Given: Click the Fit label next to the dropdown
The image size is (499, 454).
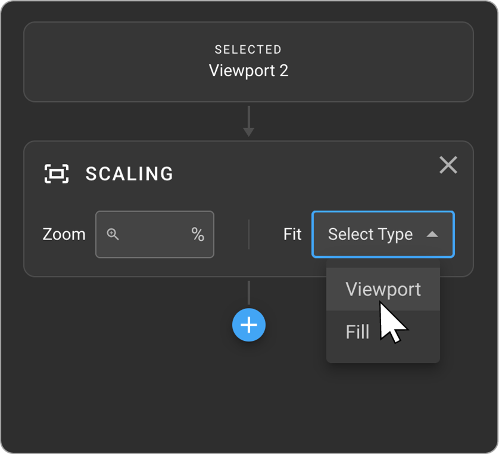Looking at the screenshot, I should (x=292, y=234).
